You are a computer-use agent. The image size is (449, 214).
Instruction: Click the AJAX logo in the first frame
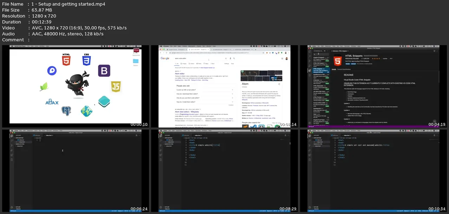52,102
